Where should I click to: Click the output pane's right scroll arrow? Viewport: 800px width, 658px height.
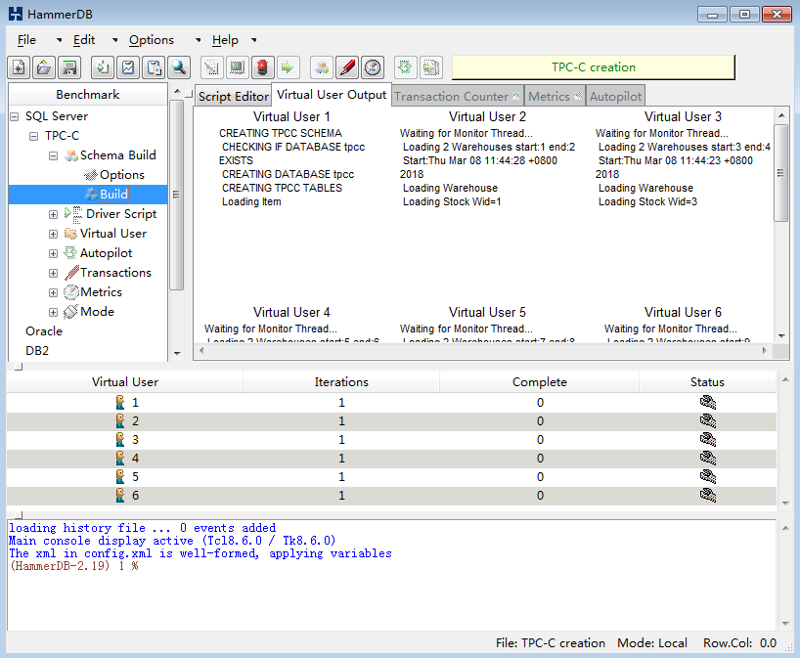tap(764, 350)
